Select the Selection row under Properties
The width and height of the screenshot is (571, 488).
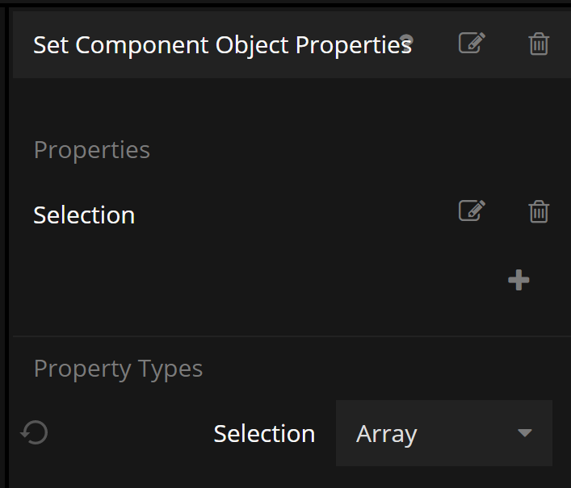point(84,215)
